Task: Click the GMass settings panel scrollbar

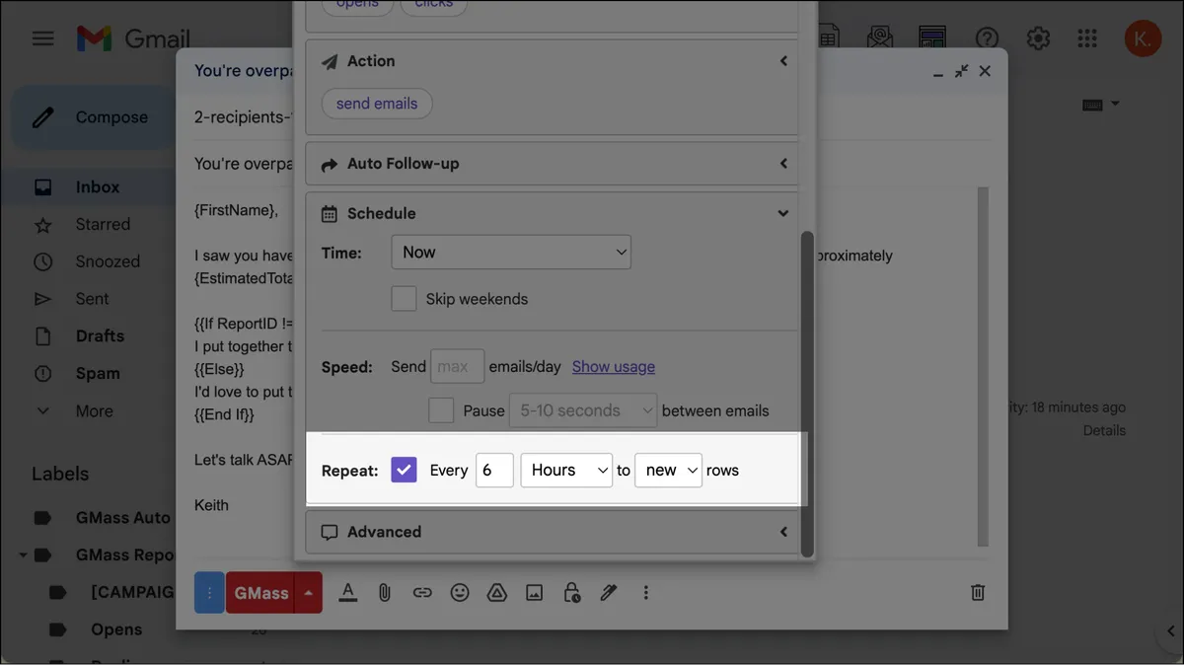Action: coord(807,395)
